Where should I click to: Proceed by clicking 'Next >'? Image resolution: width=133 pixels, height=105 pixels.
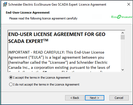[x=95, y=98]
